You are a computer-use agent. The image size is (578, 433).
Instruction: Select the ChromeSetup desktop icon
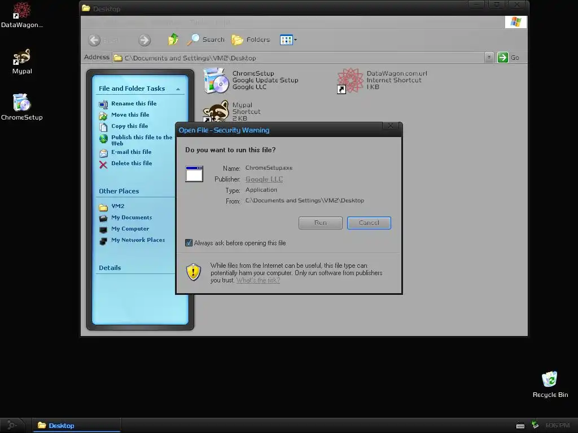click(22, 107)
